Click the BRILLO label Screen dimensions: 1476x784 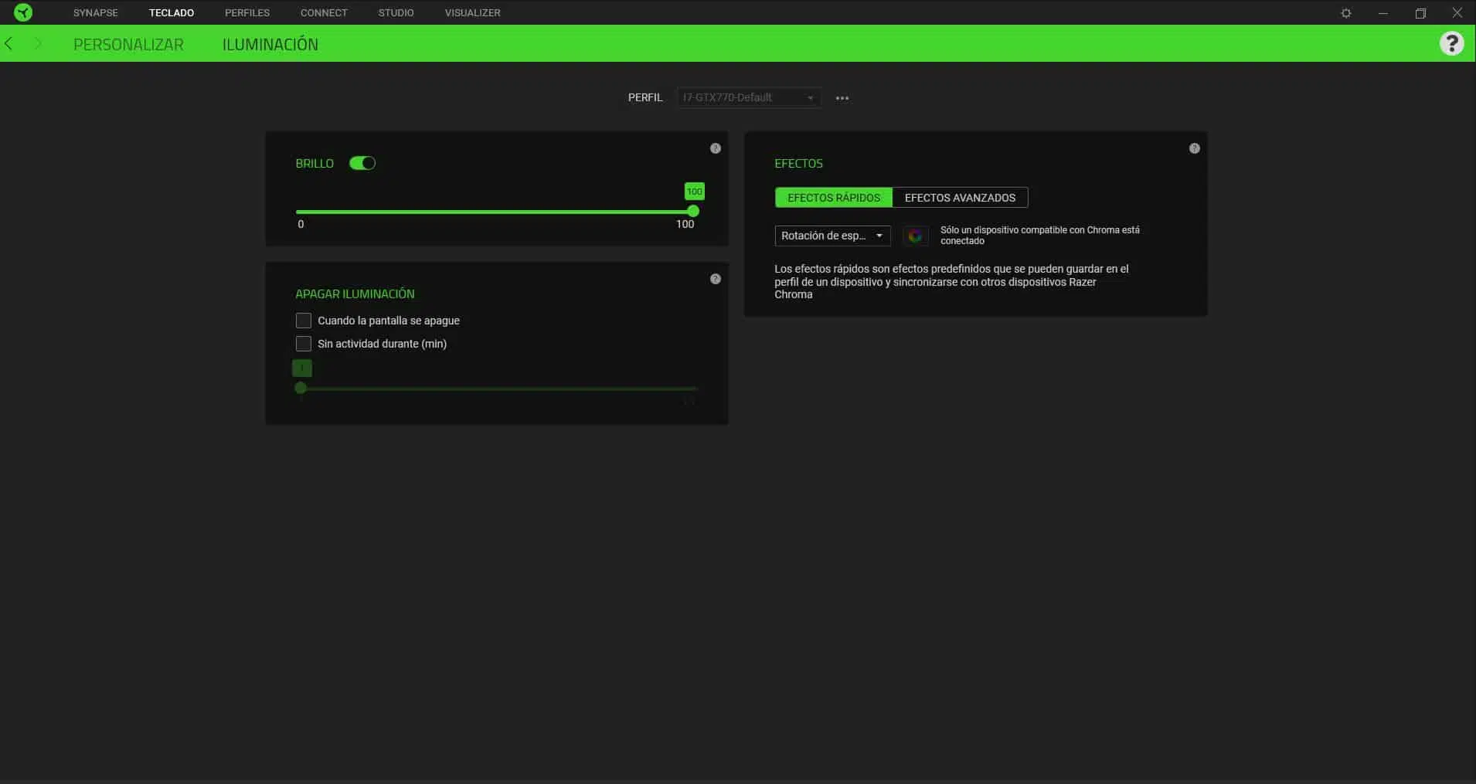point(315,164)
